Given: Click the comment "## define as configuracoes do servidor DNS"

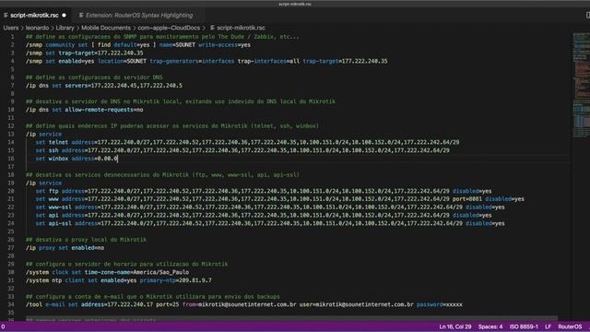Looking at the screenshot, I should tap(94, 77).
